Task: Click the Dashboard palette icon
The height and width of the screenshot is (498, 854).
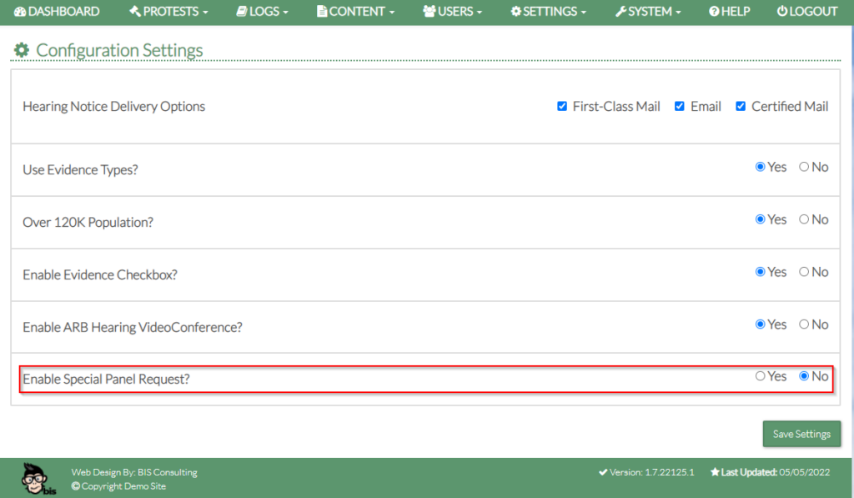Action: click(x=20, y=12)
